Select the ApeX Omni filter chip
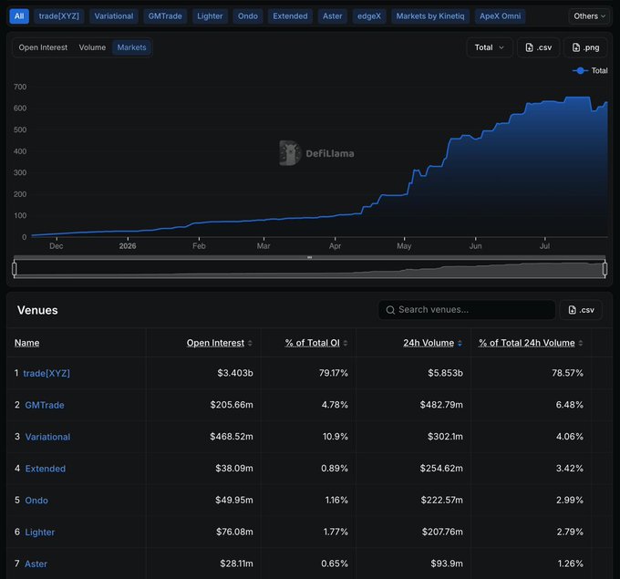Screen dimensions: 620x579 coord(501,16)
